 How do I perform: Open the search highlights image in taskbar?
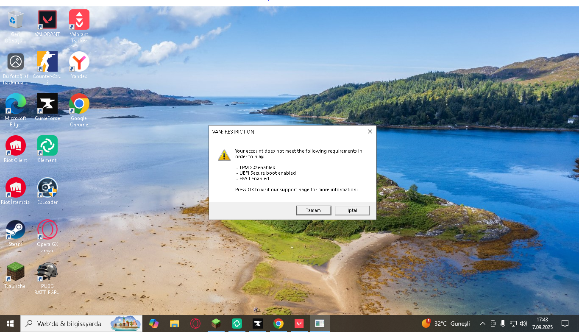coord(126,324)
